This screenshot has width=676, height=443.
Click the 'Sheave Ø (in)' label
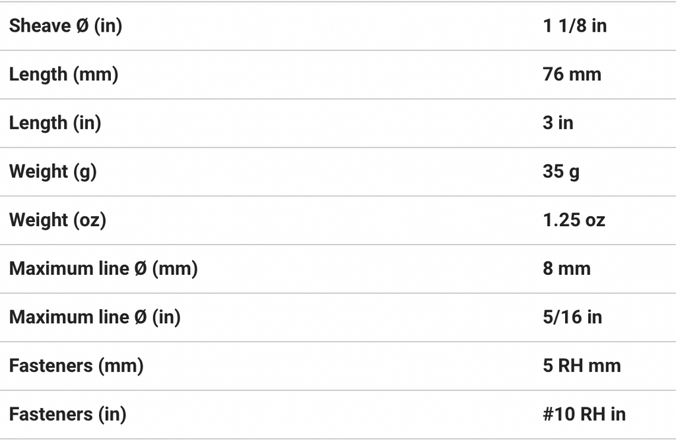[65, 26]
